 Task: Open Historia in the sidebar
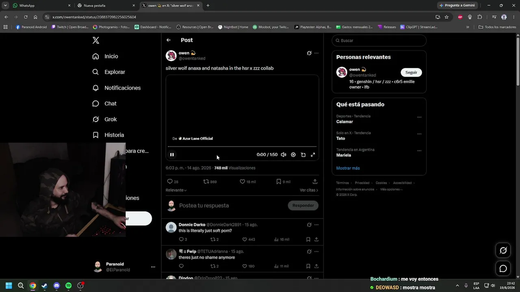coord(108,135)
